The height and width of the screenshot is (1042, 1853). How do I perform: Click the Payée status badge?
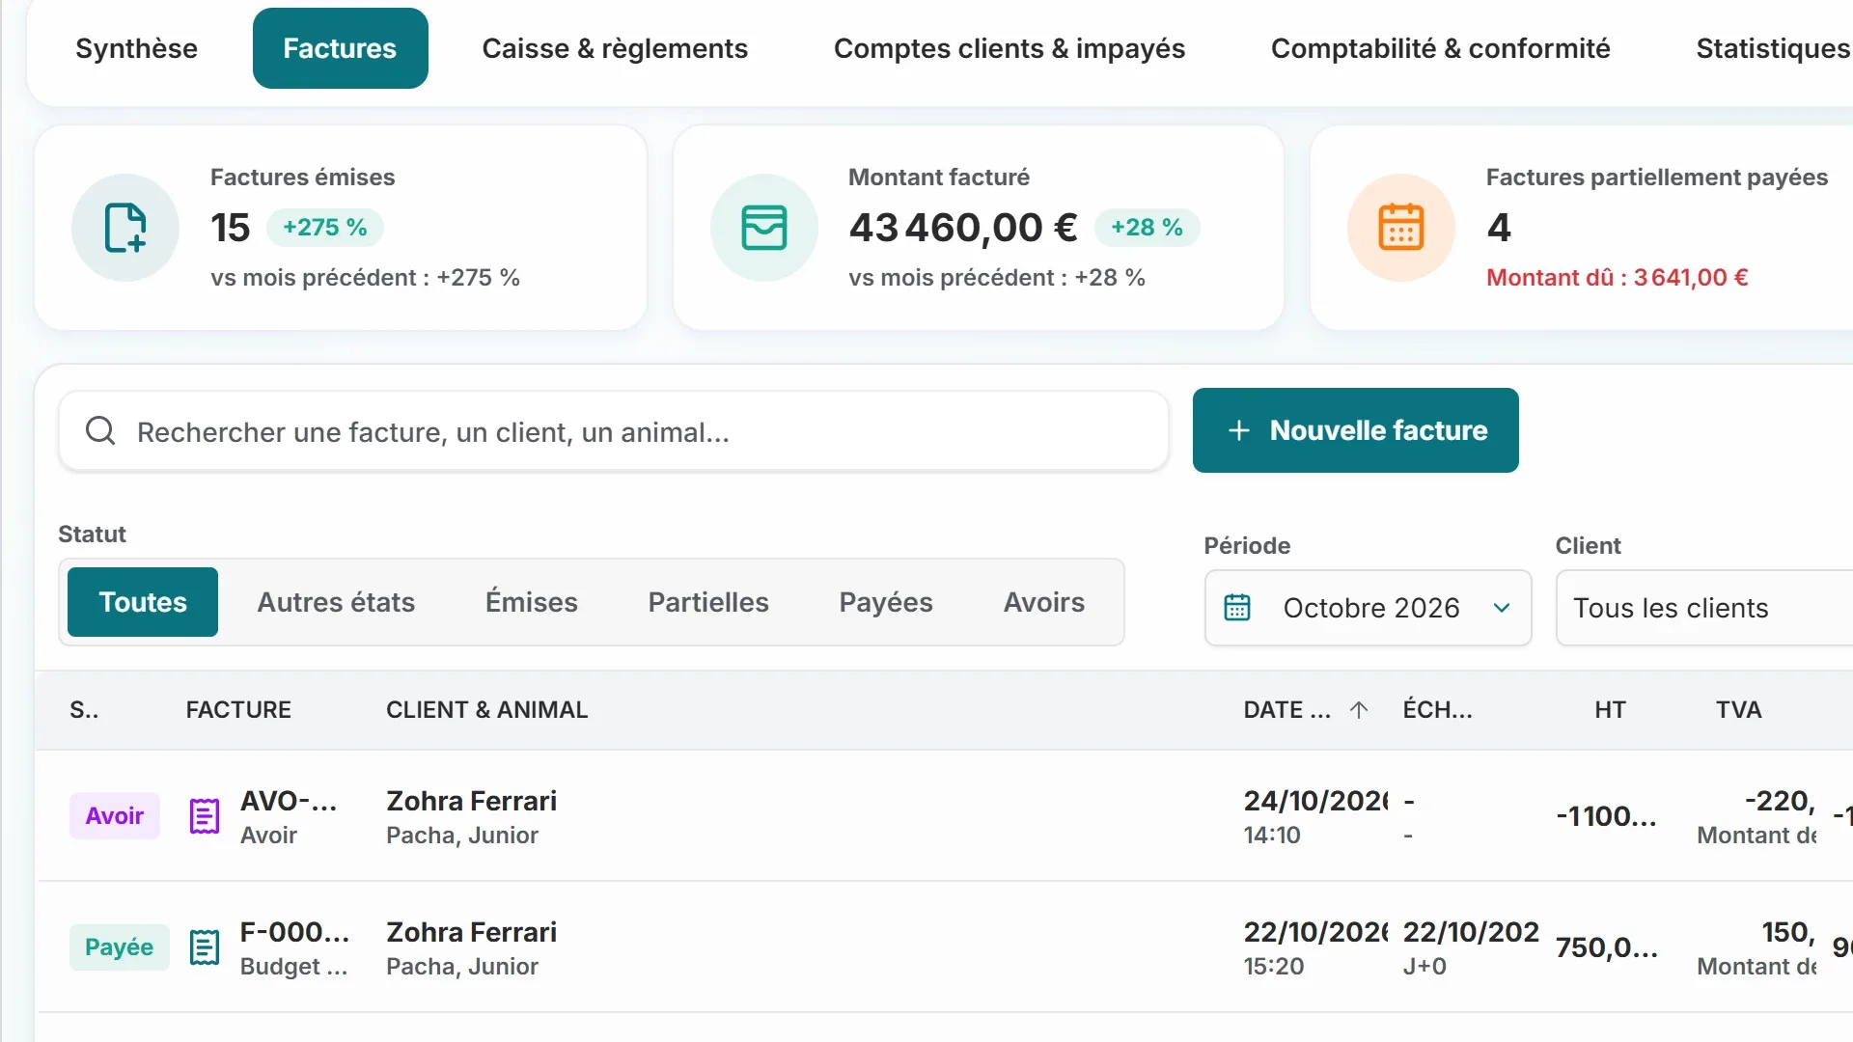tap(119, 947)
